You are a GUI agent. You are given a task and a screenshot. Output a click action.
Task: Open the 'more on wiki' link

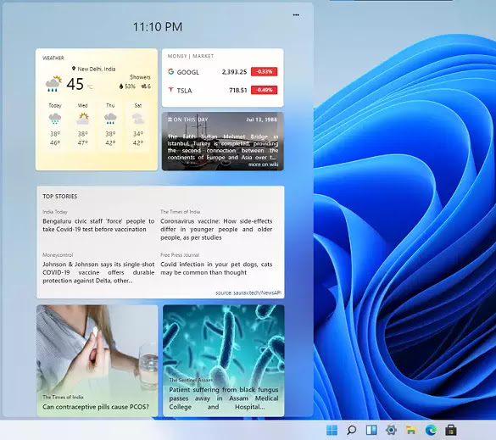coord(263,164)
